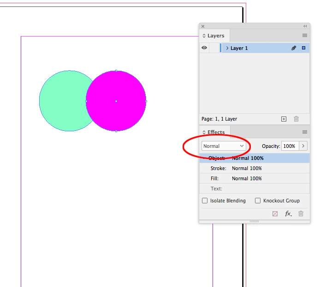Select the Layer 1 row
This screenshot has height=287, width=332.
click(254, 48)
